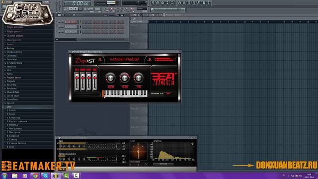Click the leftmost knob in Beat Machine
Image resolution: width=318 pixels, height=179 pixels.
pos(110,78)
